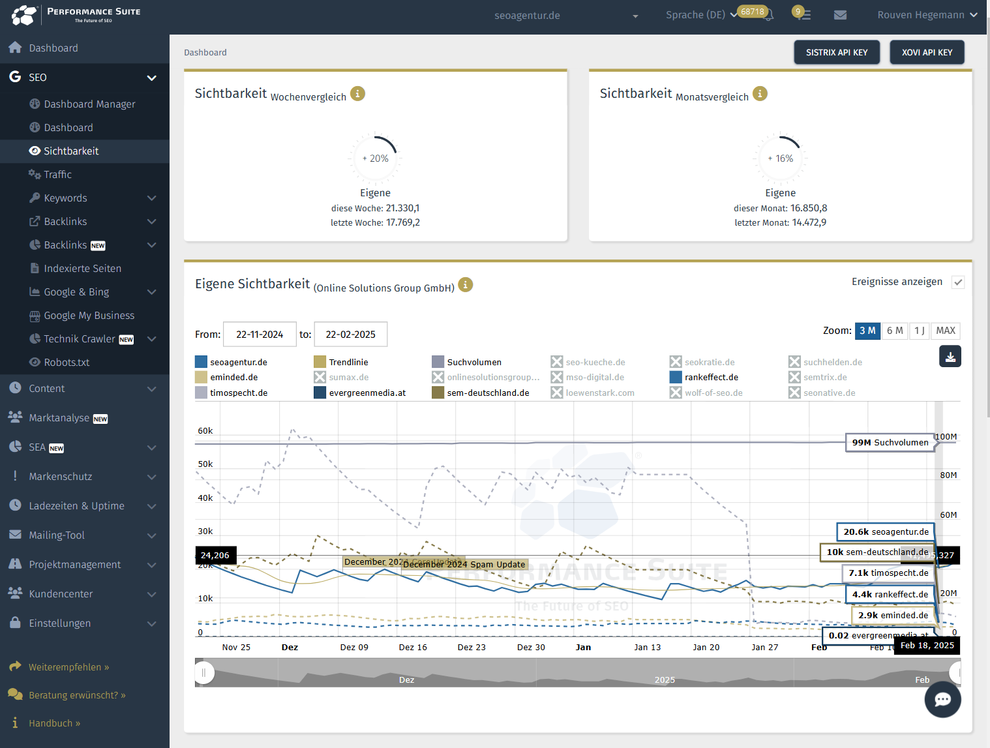Image resolution: width=990 pixels, height=748 pixels.
Task: Click the Mailing-Tool envelope icon
Action: pyautogui.click(x=15, y=535)
